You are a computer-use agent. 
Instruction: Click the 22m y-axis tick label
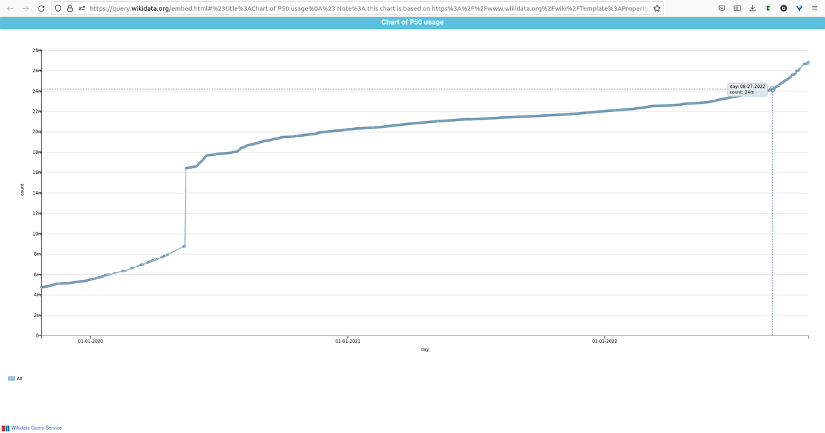click(x=36, y=111)
